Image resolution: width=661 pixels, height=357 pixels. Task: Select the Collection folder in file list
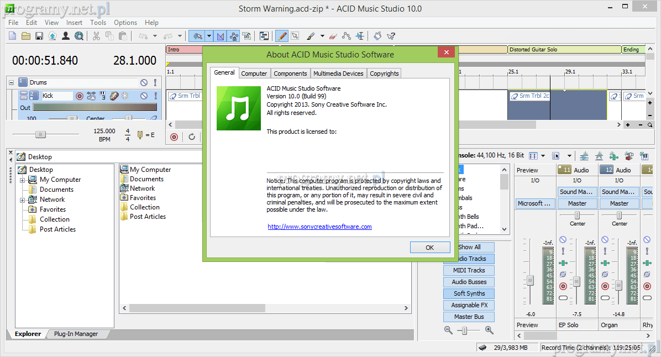point(144,207)
